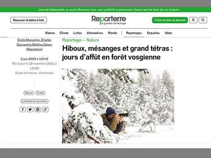
Task: Open the Alternatives section
Action: tap(95, 33)
